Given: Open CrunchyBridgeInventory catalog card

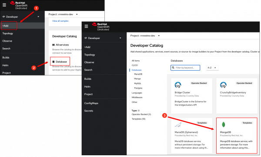Looking at the screenshot, I should [237, 96].
